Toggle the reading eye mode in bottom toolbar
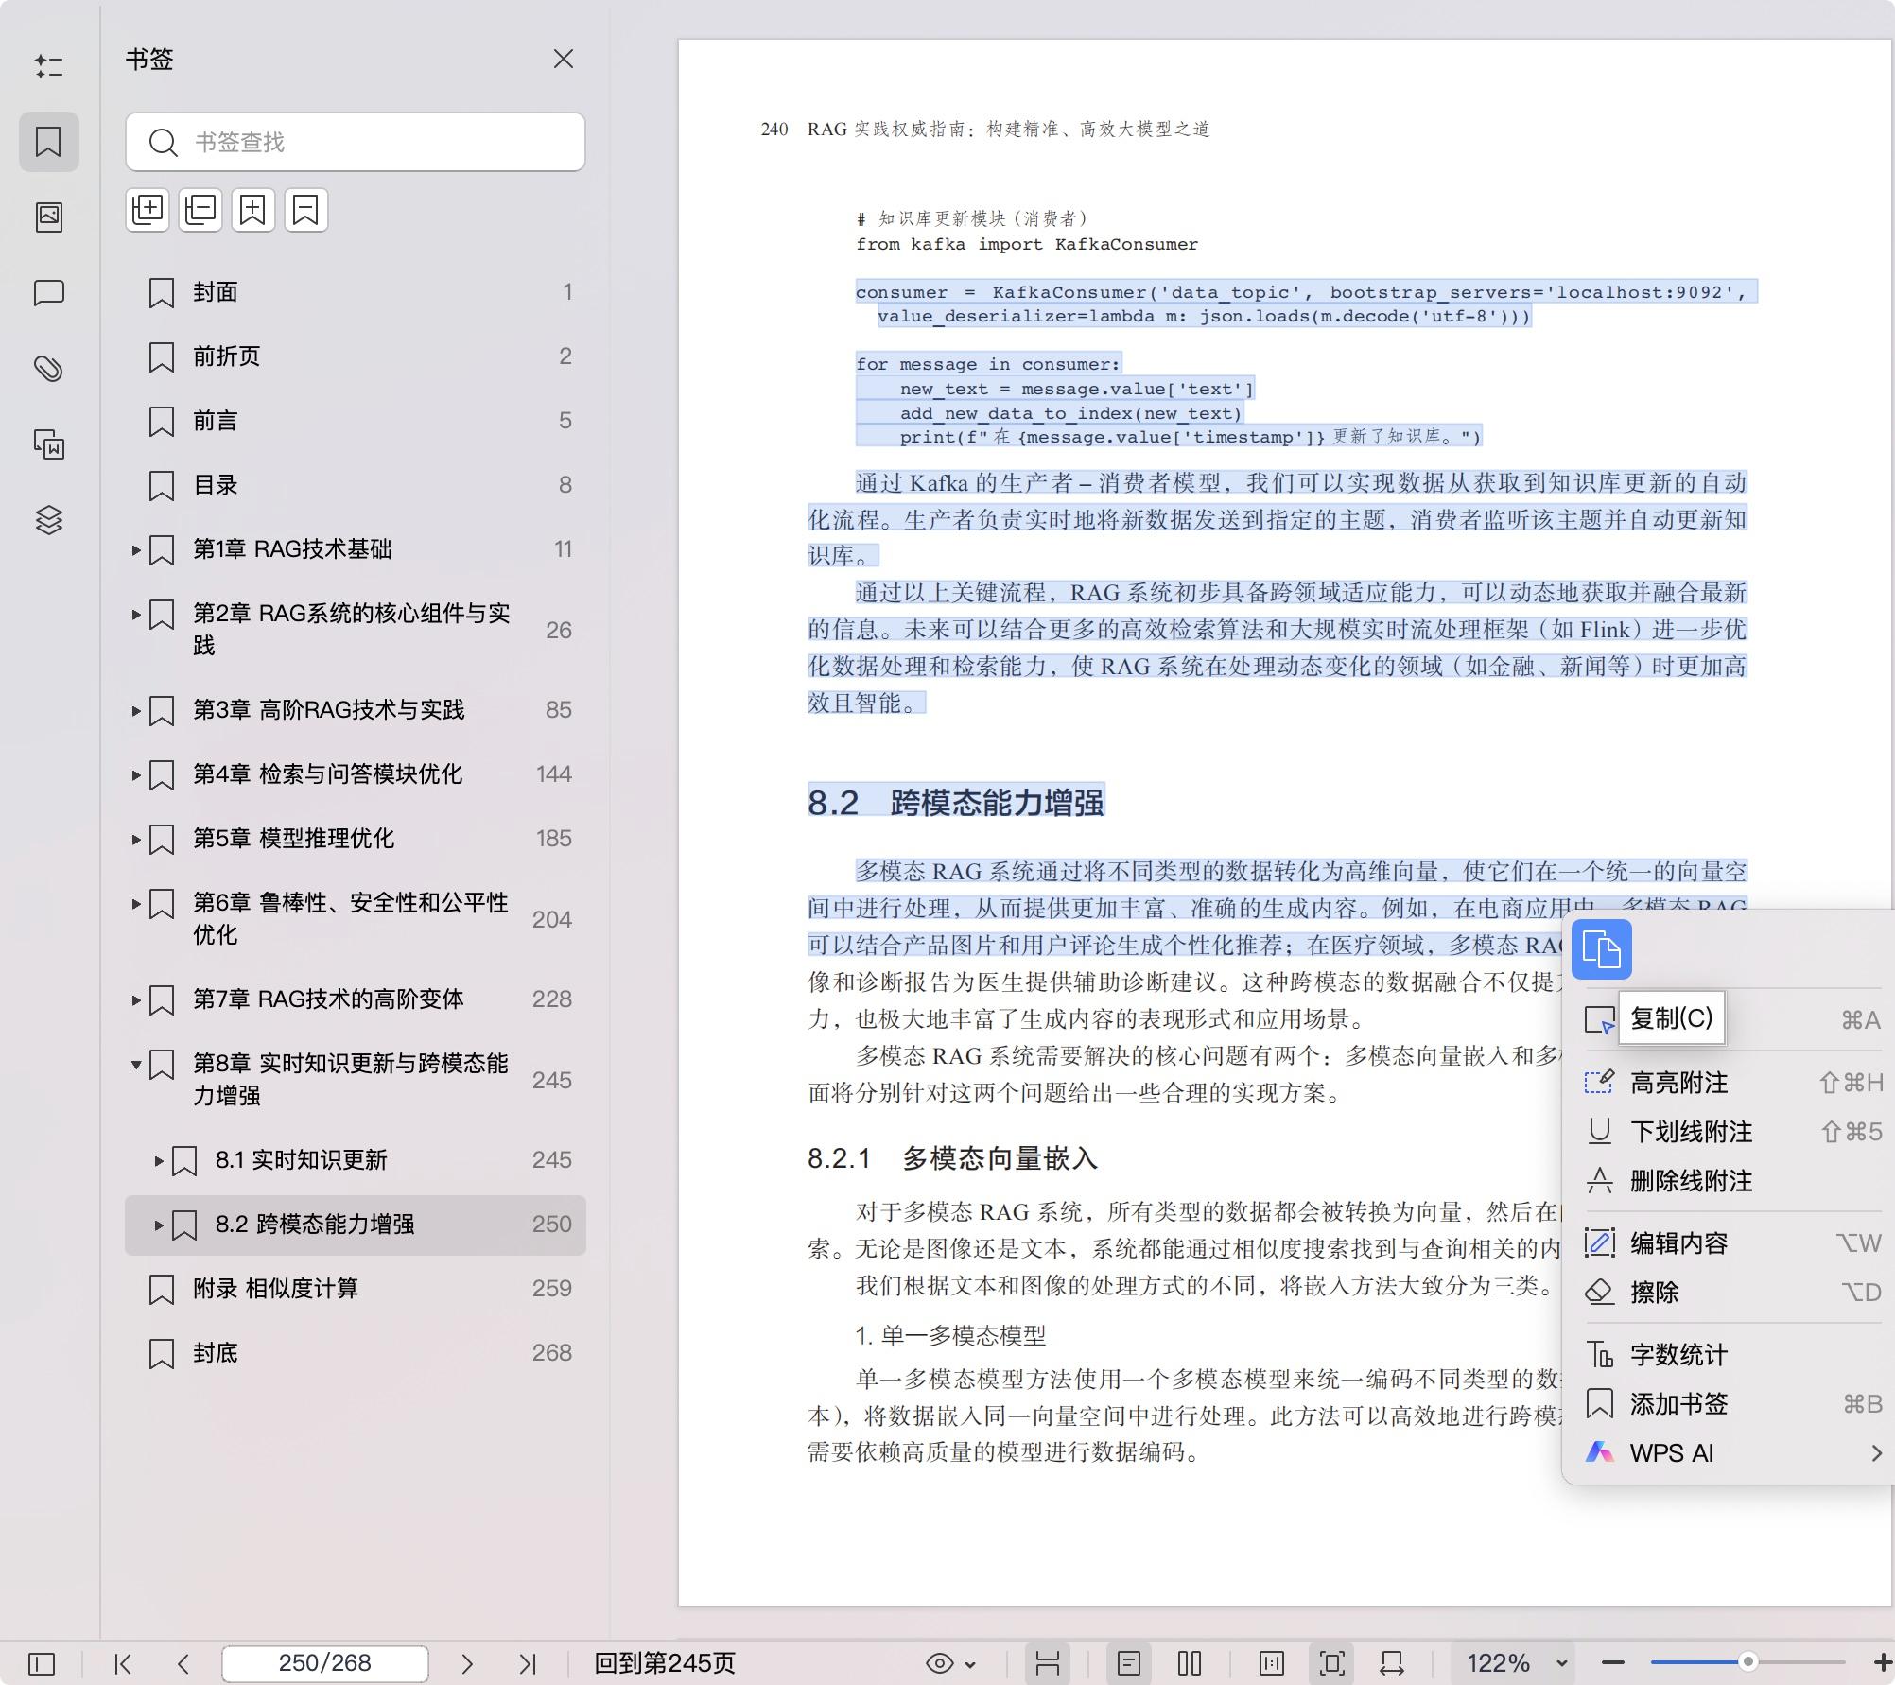Image resolution: width=1895 pixels, height=1685 pixels. 940,1662
